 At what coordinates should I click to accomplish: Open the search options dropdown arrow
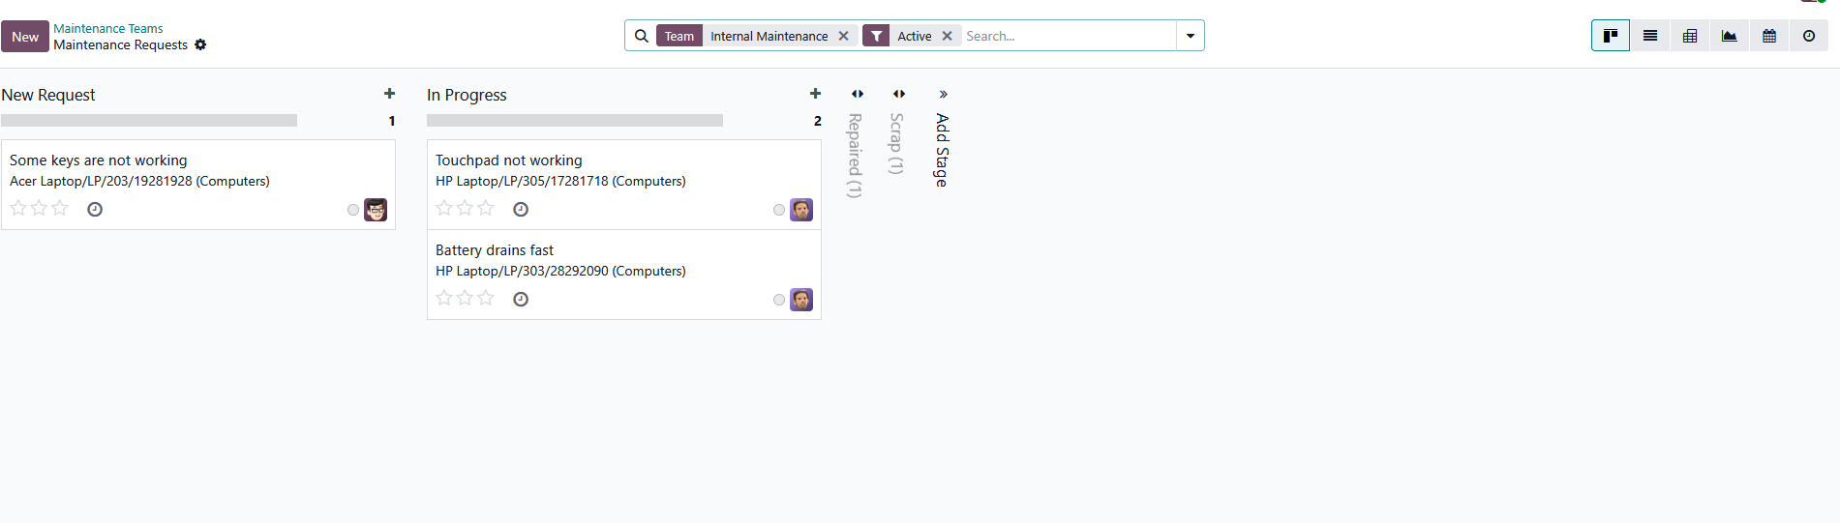tap(1191, 36)
